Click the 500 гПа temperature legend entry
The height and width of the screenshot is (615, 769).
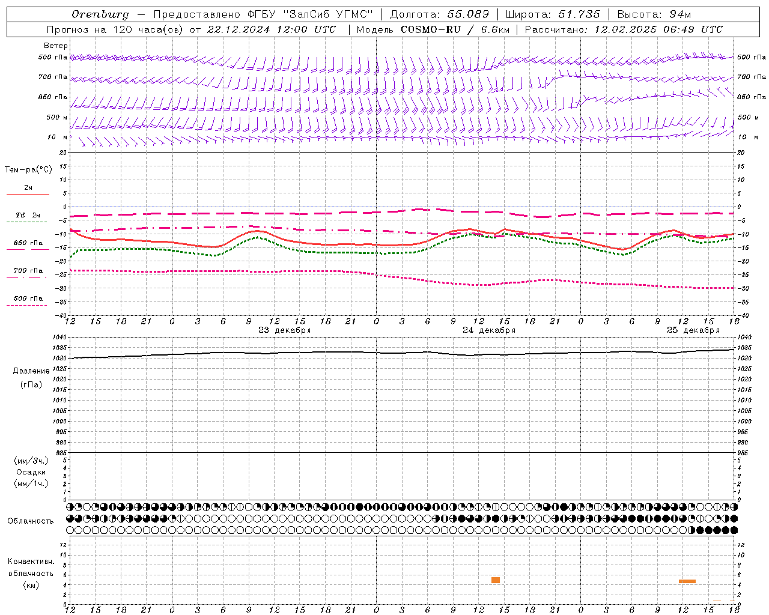(28, 298)
